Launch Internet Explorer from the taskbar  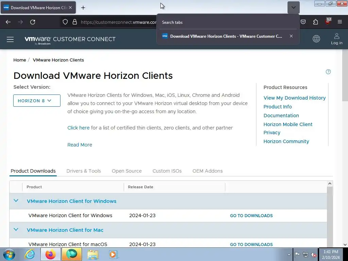(x=30, y=255)
